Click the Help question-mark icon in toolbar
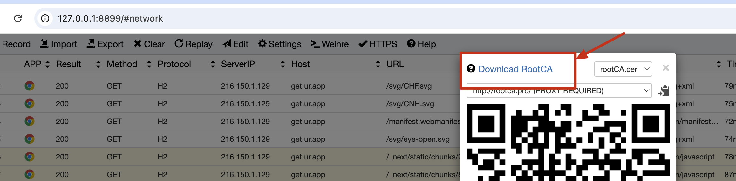The width and height of the screenshot is (736, 181). 411,43
